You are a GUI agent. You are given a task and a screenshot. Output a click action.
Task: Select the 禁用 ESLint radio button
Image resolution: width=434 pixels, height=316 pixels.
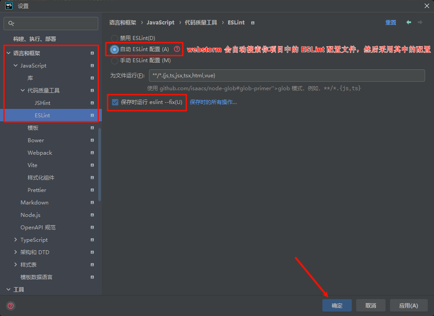pyautogui.click(x=115, y=38)
